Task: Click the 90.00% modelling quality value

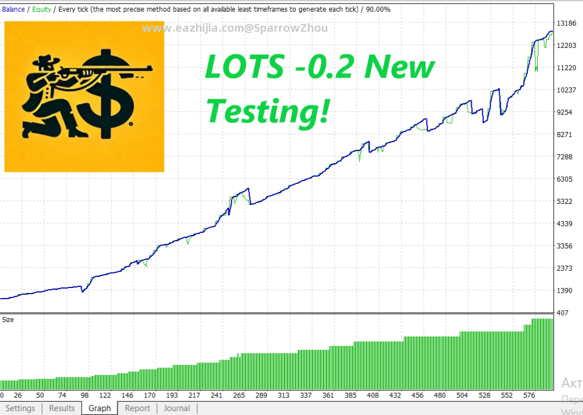Action: (x=378, y=9)
